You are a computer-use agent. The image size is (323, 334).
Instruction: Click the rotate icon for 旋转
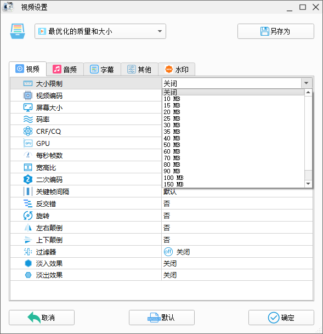(28, 216)
